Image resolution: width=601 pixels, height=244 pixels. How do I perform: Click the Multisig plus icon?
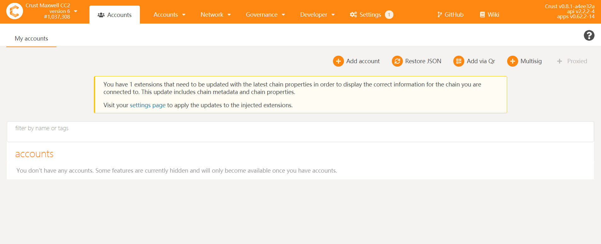[x=512, y=61]
